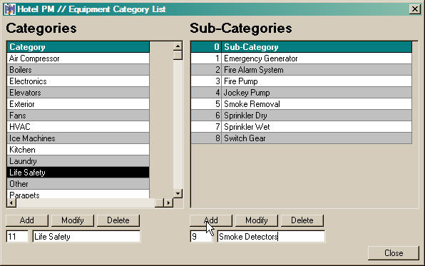Select Switch Gear sub-category row
This screenshot has height=266, width=425.
click(x=302, y=138)
